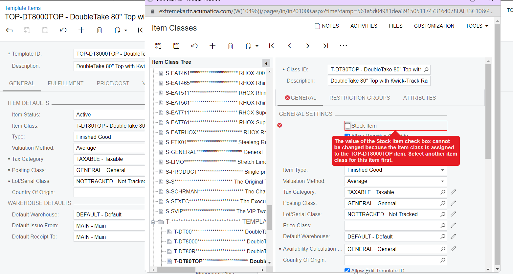Click Save and Close icon in Item Classes toolbar
The height and width of the screenshot is (274, 513).
(x=158, y=46)
